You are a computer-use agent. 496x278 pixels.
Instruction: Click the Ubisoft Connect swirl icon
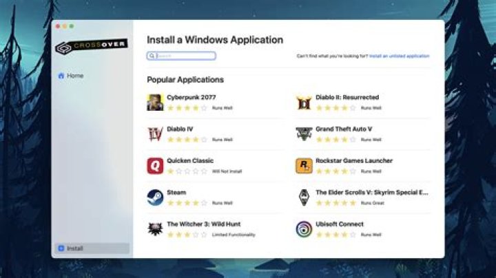point(304,229)
